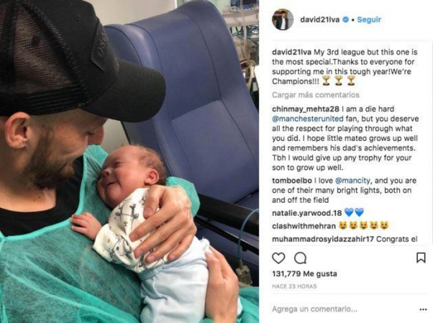Follow account using Seguir link

tap(369, 20)
